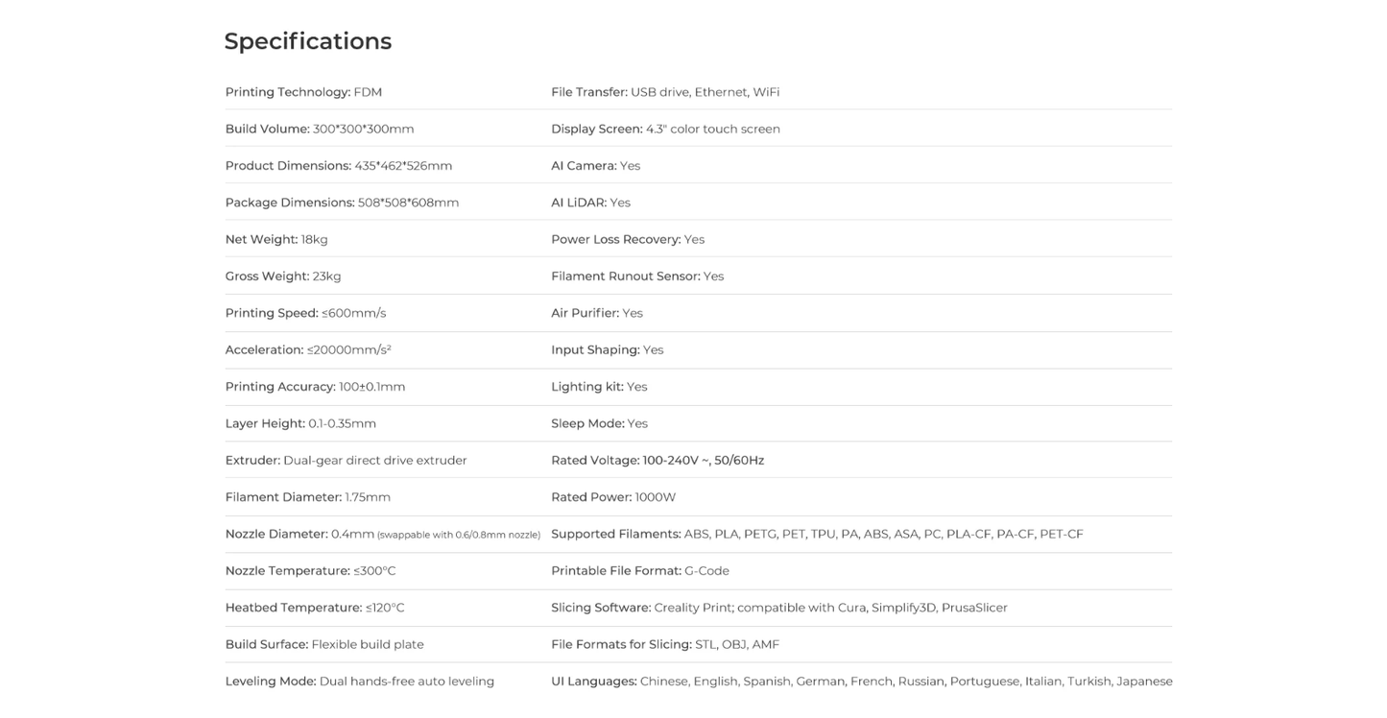1387x718 pixels.
Task: Select the Extruder dual-gear direct drive text
Action: click(x=346, y=461)
